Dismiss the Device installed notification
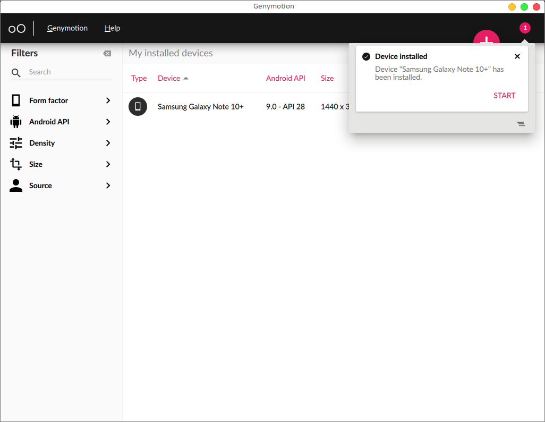The height and width of the screenshot is (422, 545). [517, 56]
